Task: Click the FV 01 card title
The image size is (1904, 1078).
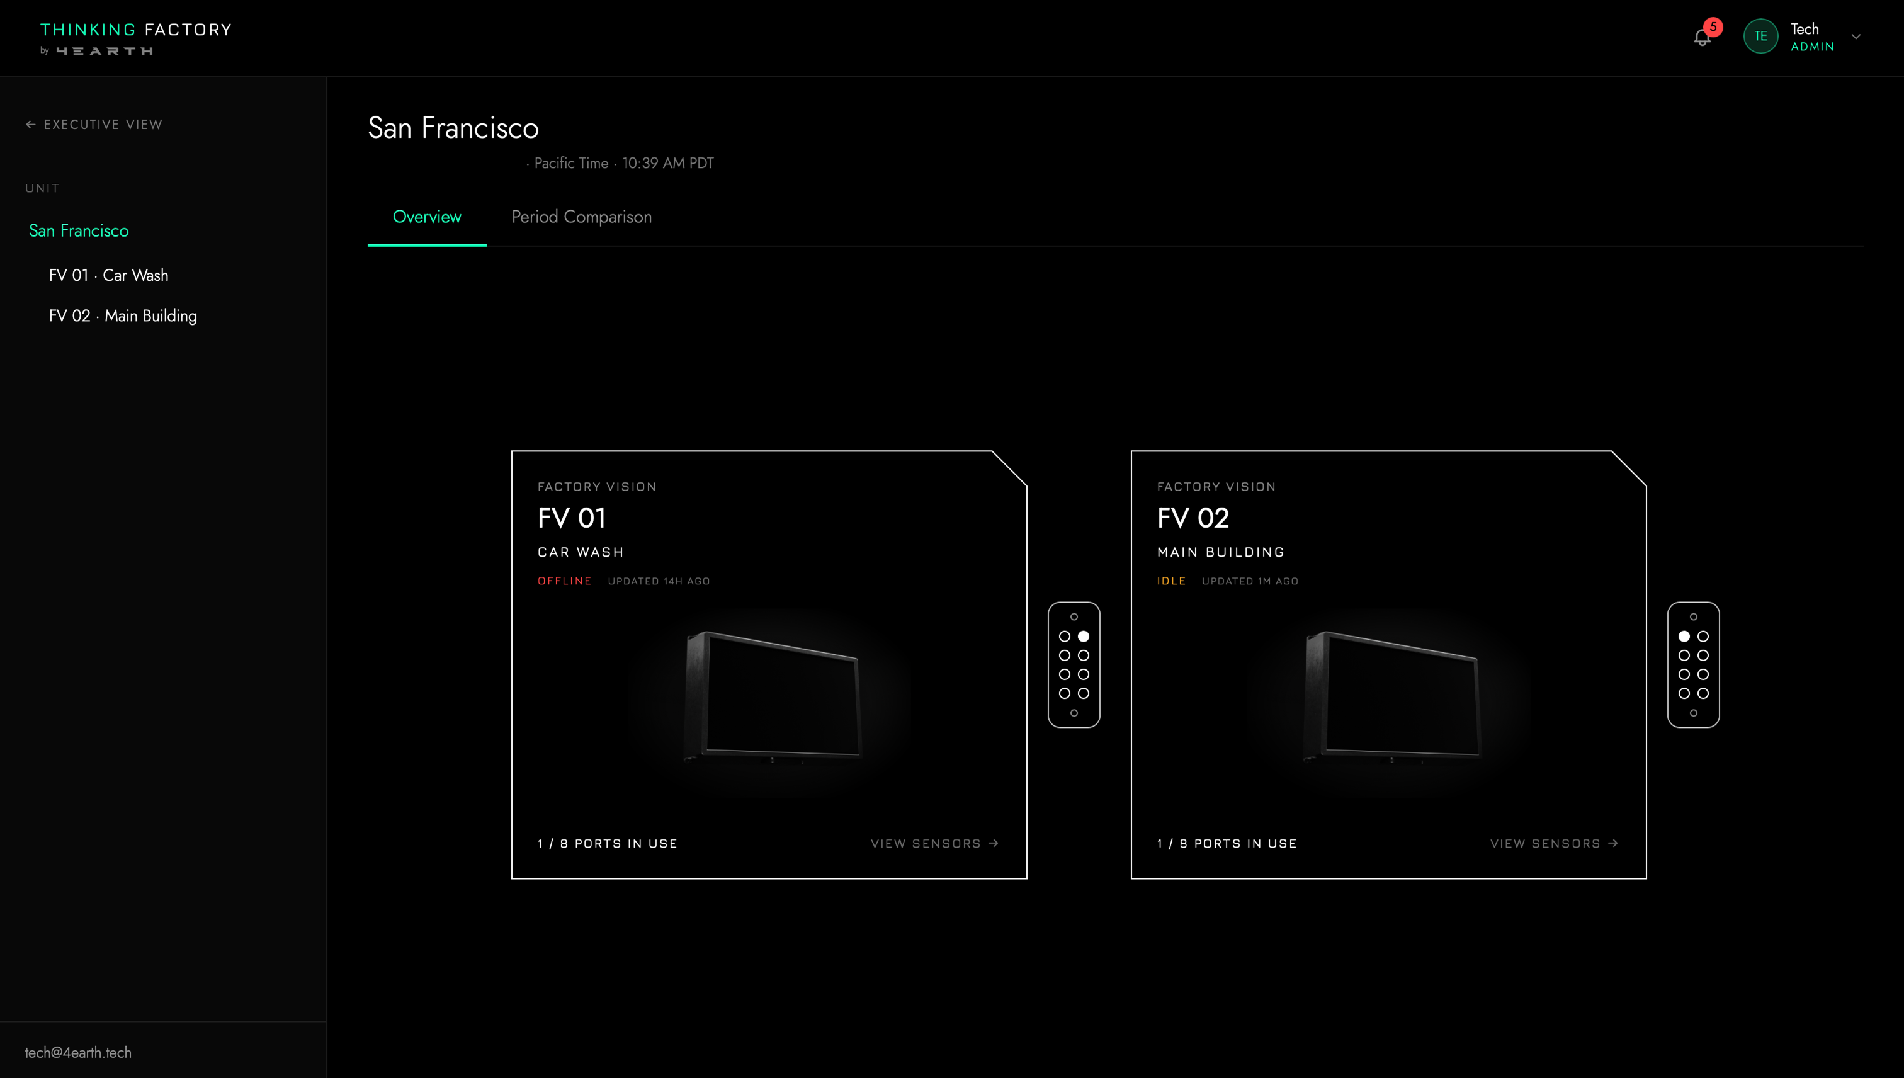Action: [572, 518]
